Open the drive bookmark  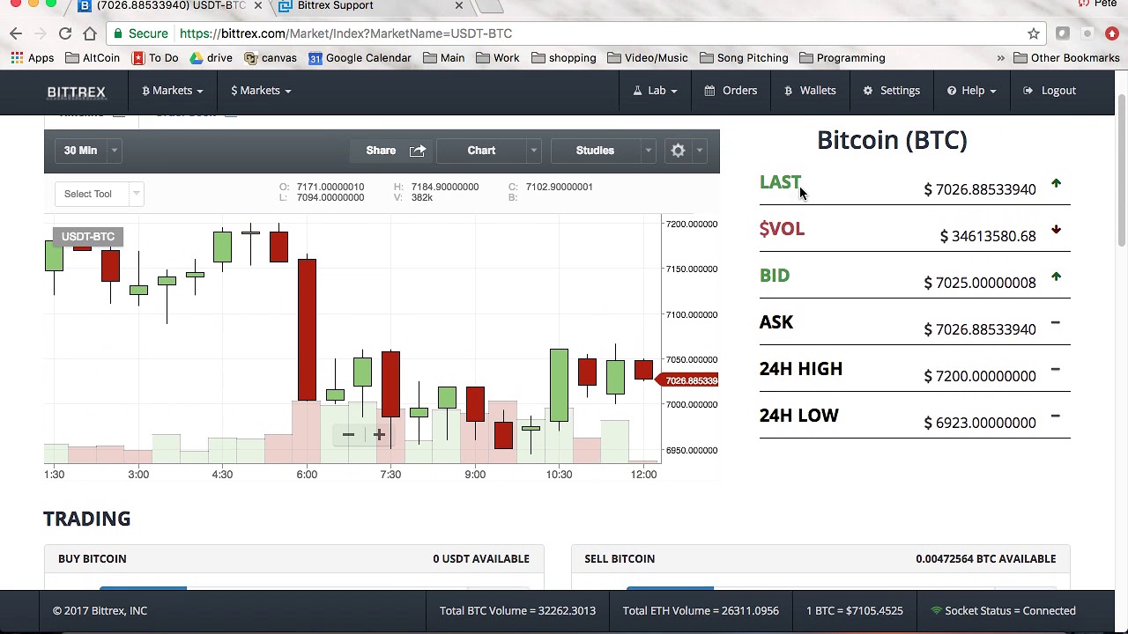click(211, 58)
